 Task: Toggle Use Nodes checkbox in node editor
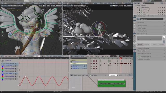[x=90, y=75]
